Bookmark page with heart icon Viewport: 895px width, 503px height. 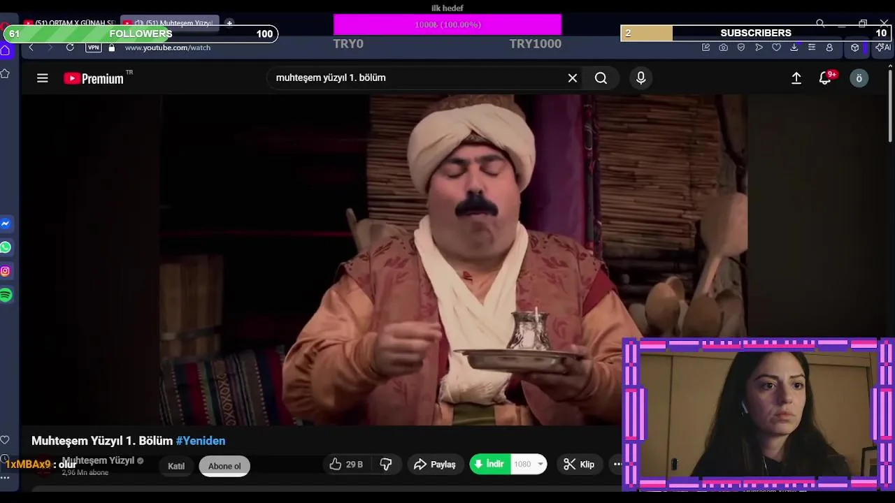[776, 48]
